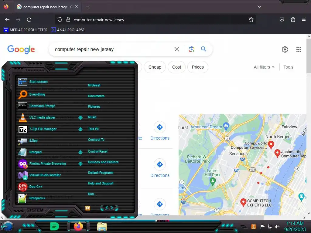Click Firefox tracking protection shield icon

click(x=60, y=19)
